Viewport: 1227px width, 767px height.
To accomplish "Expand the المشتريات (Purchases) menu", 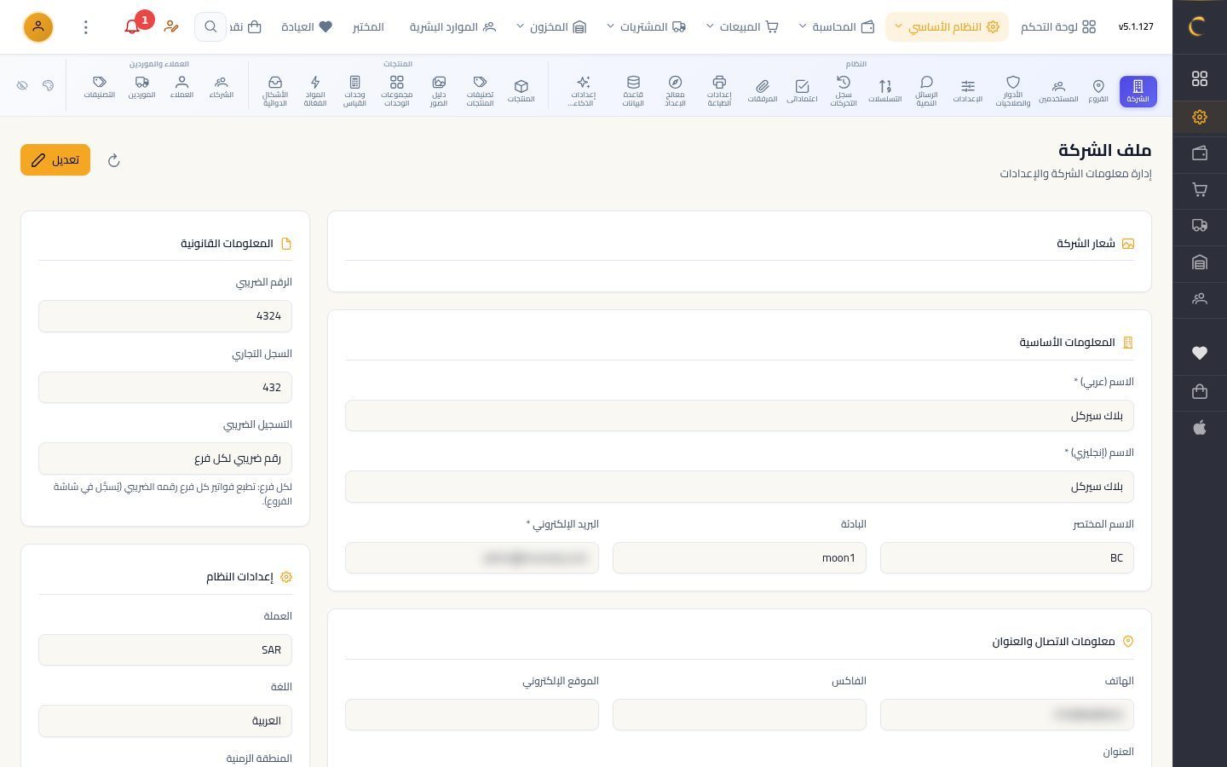I will click(646, 26).
